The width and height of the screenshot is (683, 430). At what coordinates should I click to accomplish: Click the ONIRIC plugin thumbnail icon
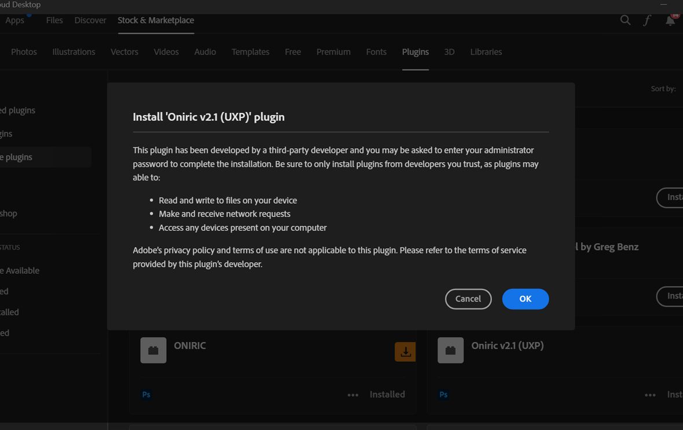[x=153, y=350]
